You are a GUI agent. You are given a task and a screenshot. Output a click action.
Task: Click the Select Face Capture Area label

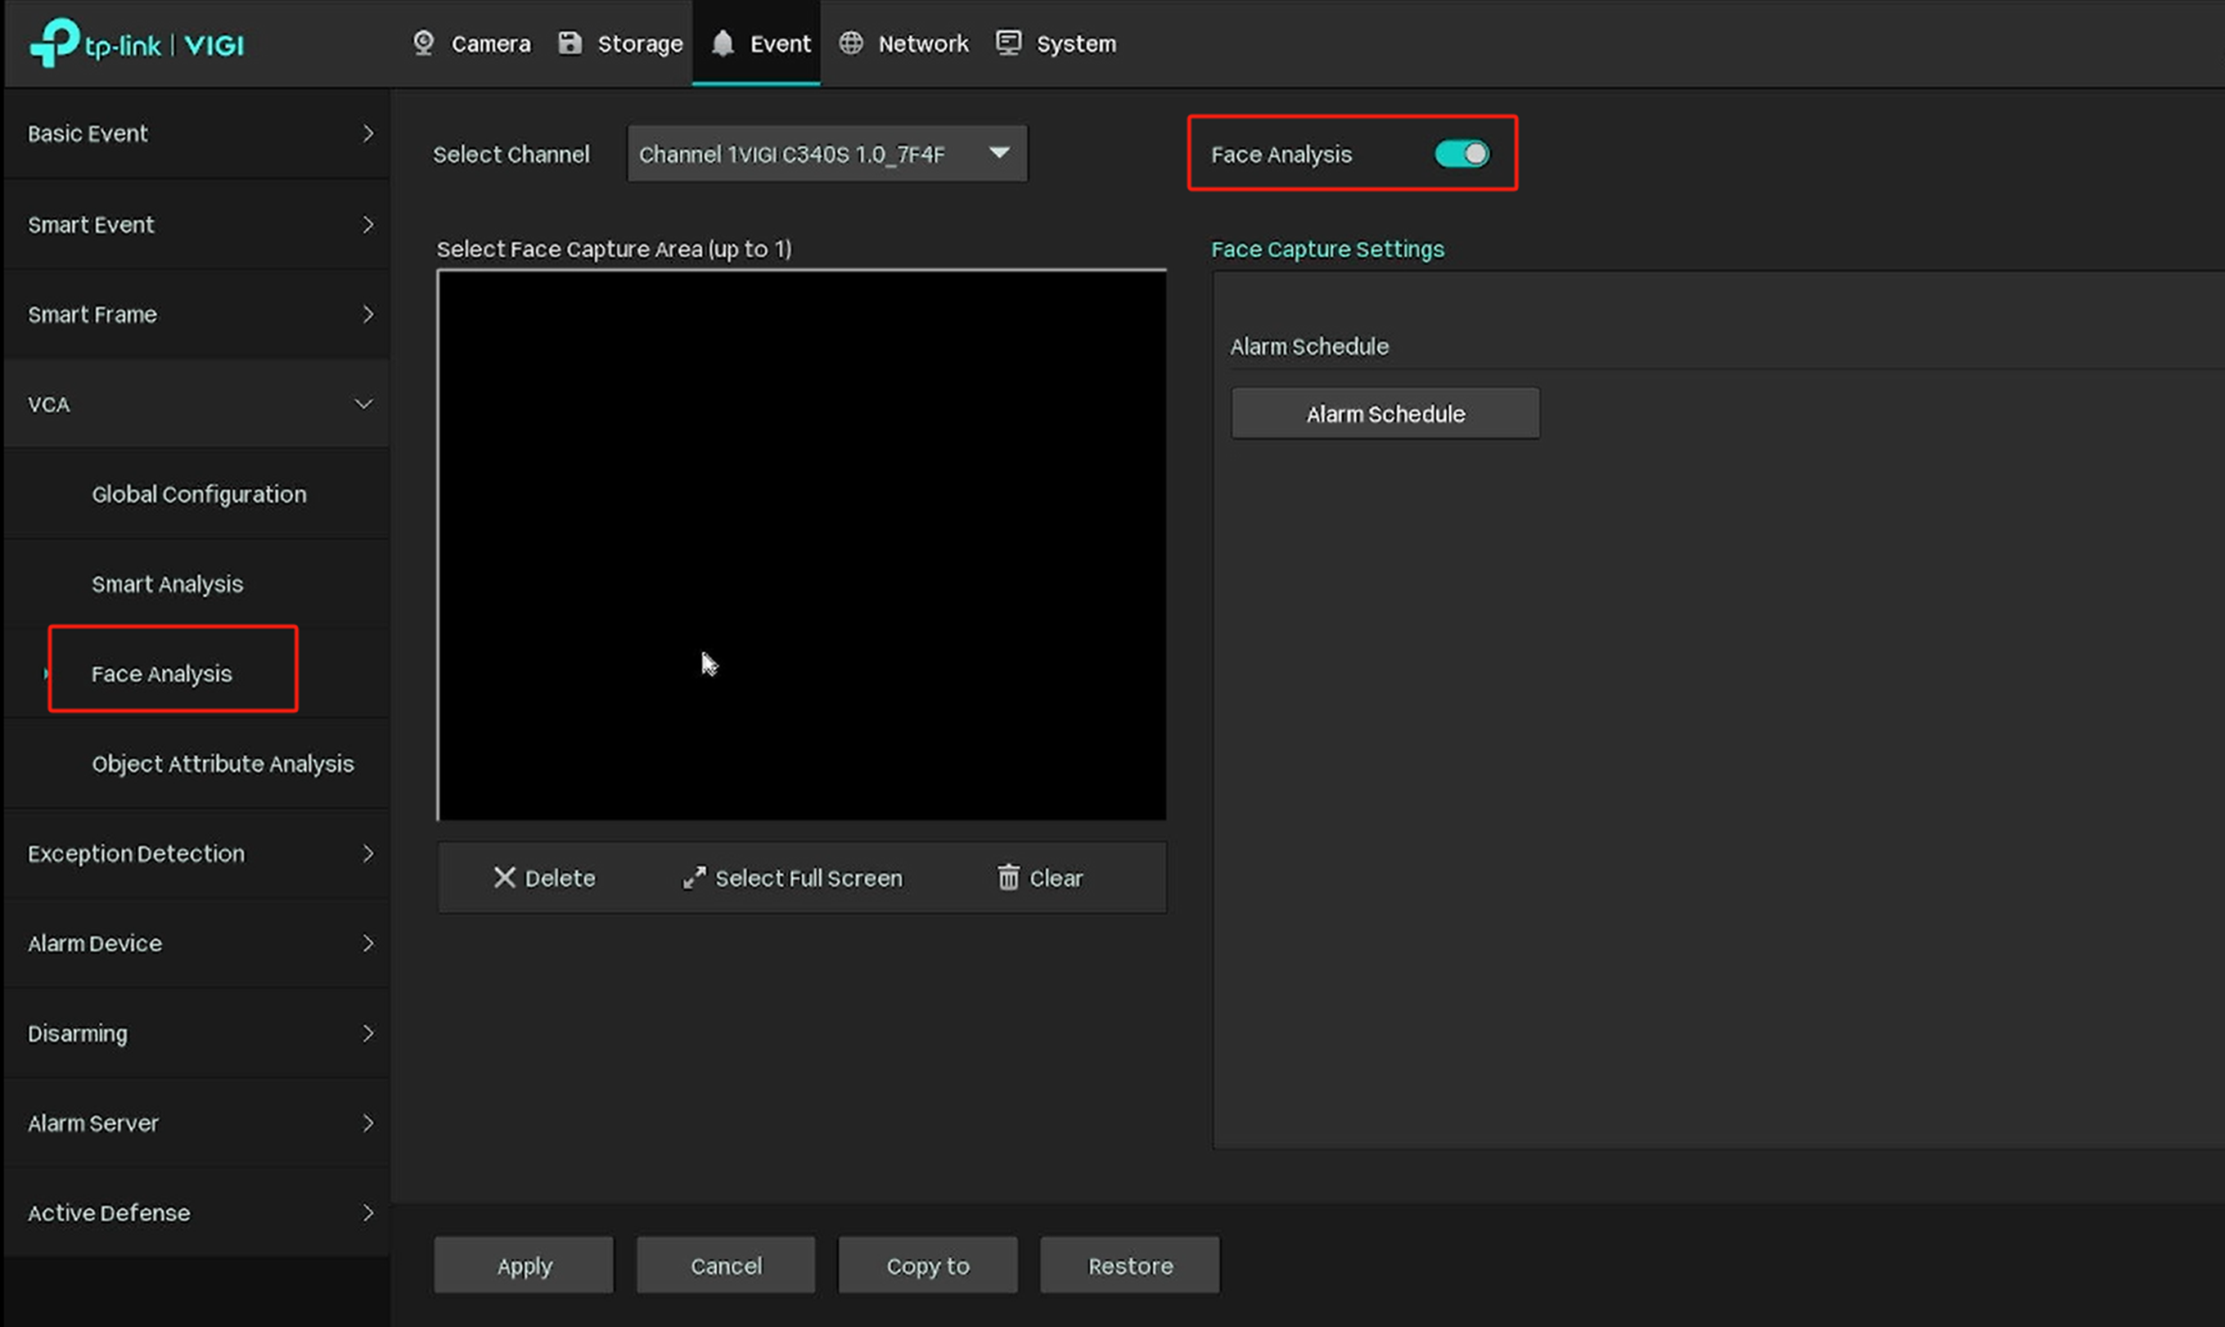[614, 249]
